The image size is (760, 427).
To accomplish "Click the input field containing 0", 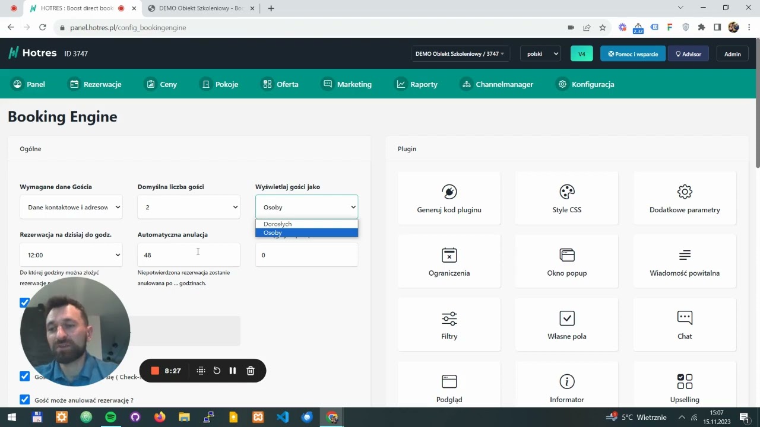I will [x=306, y=254].
